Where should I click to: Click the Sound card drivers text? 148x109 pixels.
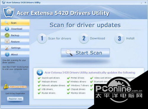pos(51,78)
